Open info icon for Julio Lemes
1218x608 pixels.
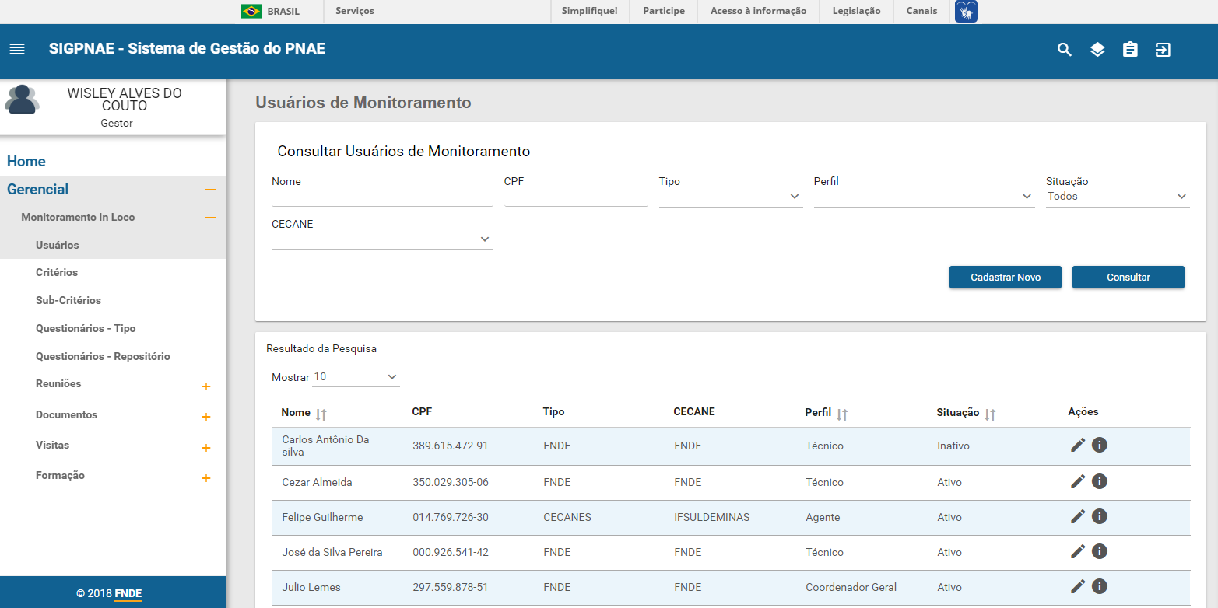click(1099, 586)
